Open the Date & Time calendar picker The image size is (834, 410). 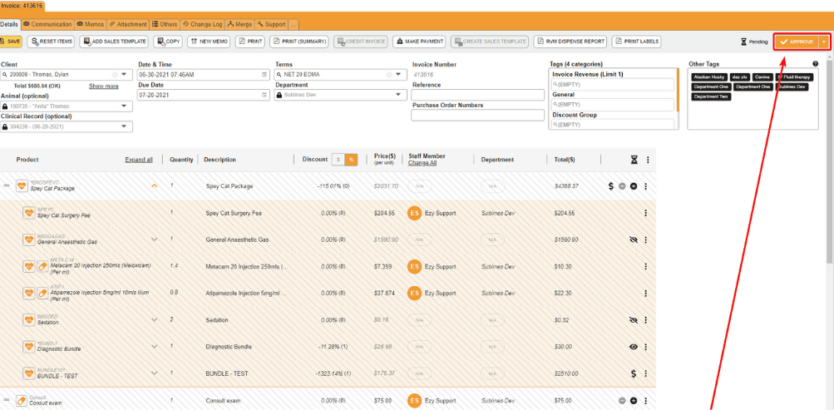click(x=264, y=75)
